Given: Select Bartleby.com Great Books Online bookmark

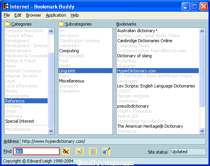Looking at the screenshot, I should coord(158,36).
